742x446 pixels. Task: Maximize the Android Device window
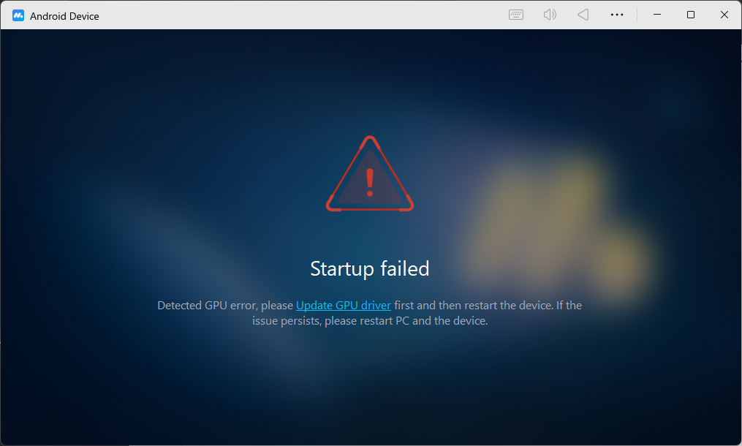click(x=690, y=15)
